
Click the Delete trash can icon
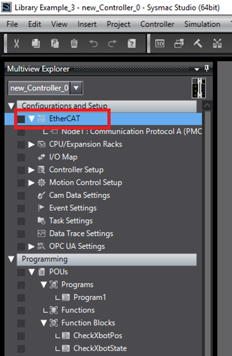pos(74,43)
